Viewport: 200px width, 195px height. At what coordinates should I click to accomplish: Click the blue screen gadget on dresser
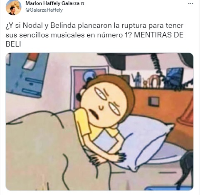click(175, 77)
